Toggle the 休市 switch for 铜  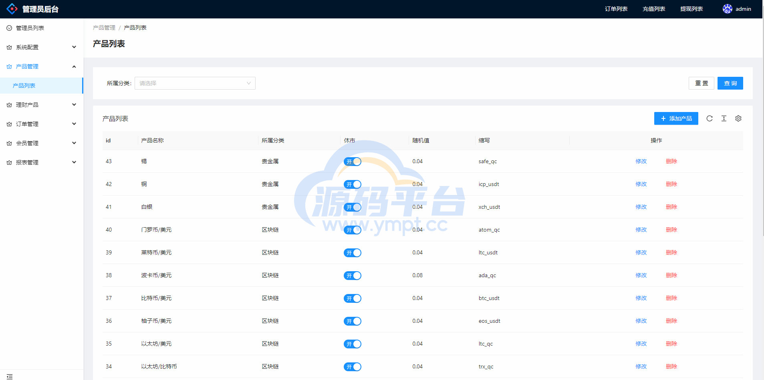(353, 184)
